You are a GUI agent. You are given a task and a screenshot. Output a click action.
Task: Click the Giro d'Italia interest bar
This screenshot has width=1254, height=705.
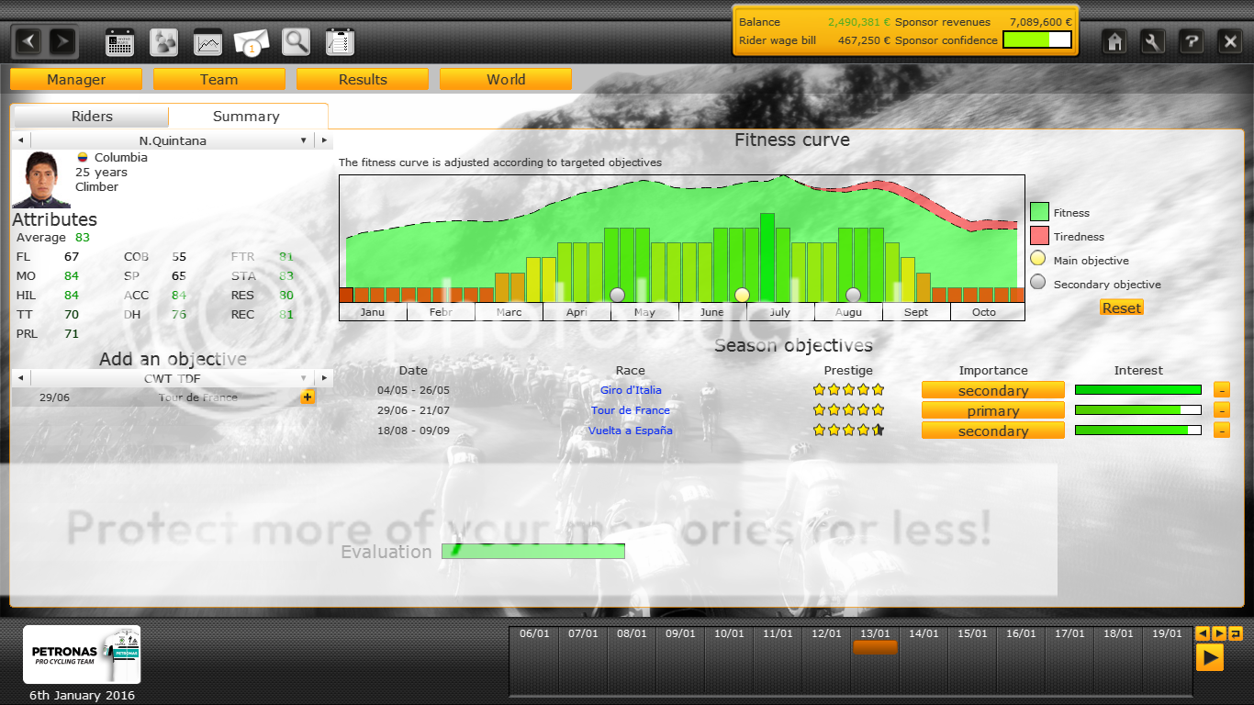1138,390
